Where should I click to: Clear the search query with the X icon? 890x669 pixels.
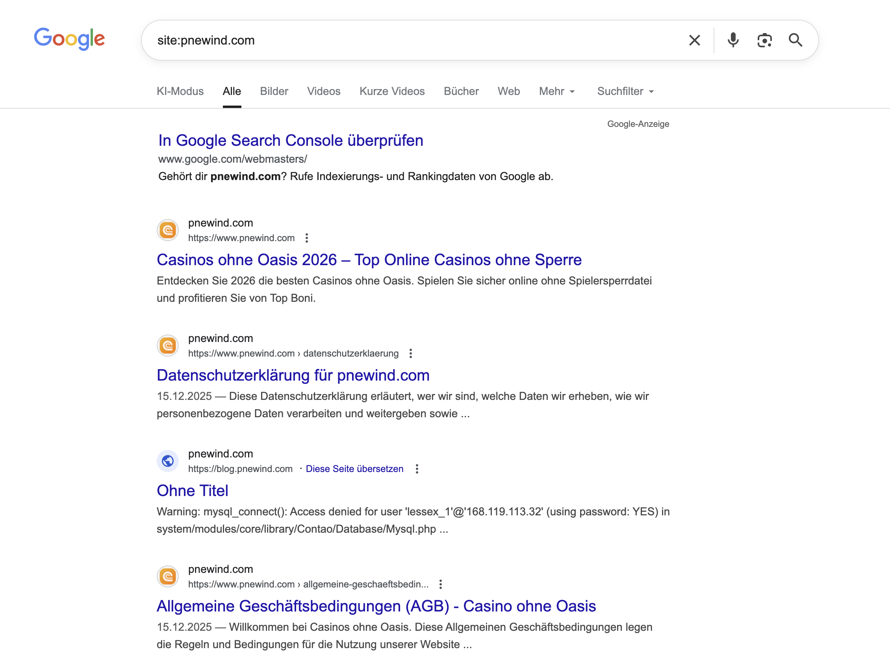[x=694, y=40]
